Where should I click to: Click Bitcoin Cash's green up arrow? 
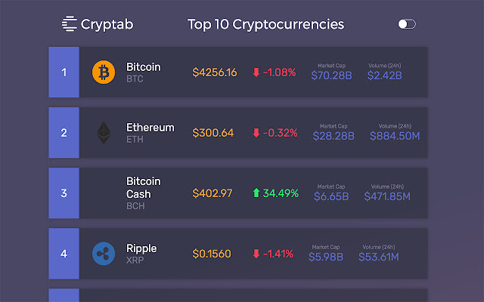point(256,193)
